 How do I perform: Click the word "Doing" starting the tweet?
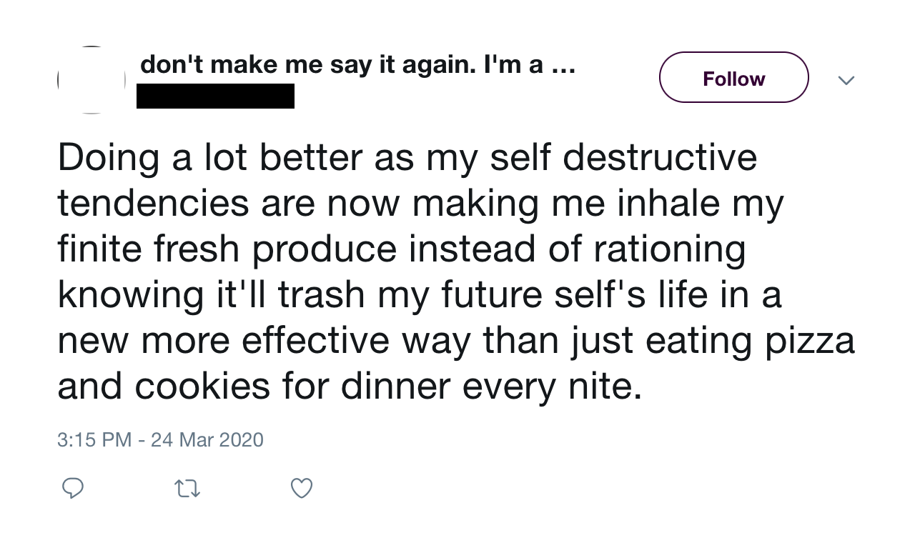[x=108, y=158]
